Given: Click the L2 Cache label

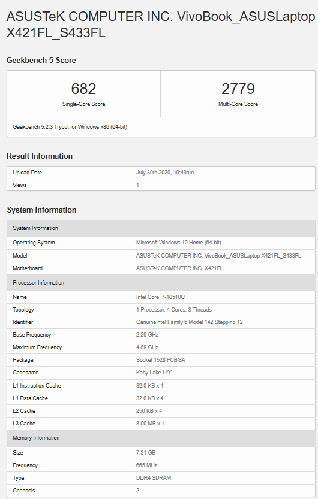Looking at the screenshot, I should [x=24, y=411].
